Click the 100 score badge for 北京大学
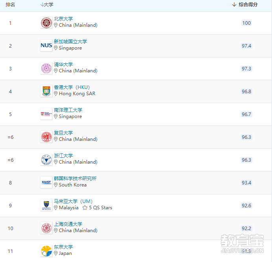Viewport: 272px width, 262px height. coord(246,23)
